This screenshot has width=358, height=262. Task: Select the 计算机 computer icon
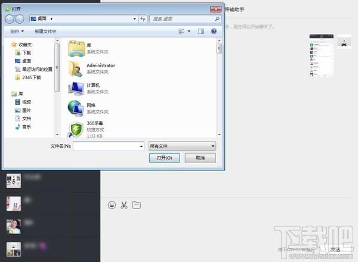click(76, 88)
